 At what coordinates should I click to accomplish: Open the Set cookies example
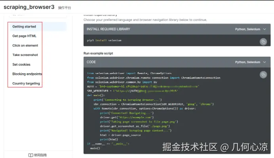coord(21,65)
